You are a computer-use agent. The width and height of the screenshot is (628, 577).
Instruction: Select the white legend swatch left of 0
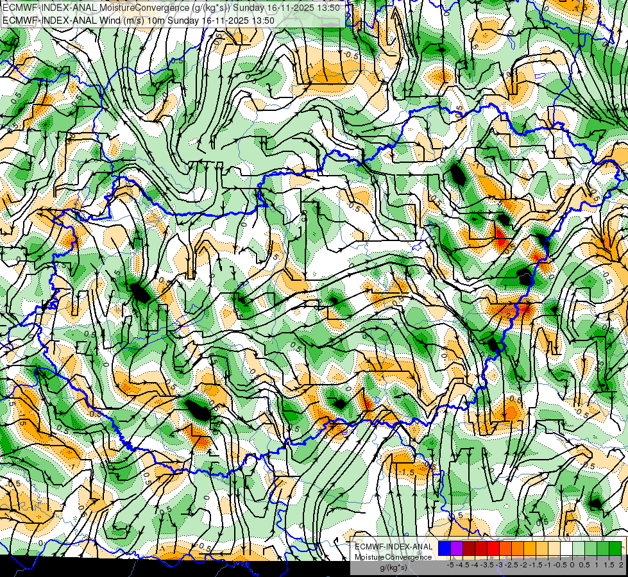point(566,548)
